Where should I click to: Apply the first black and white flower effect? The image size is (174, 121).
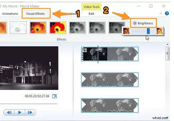pyautogui.click(x=77, y=28)
